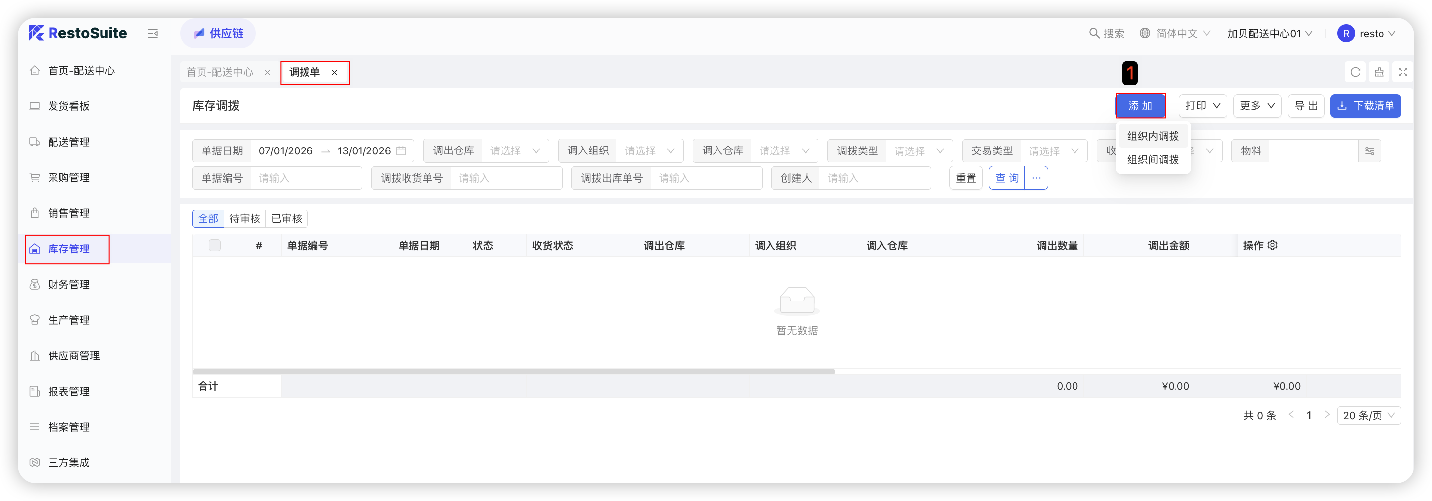Switch to the 待审核 status filter
The image size is (1432, 501).
pos(245,219)
